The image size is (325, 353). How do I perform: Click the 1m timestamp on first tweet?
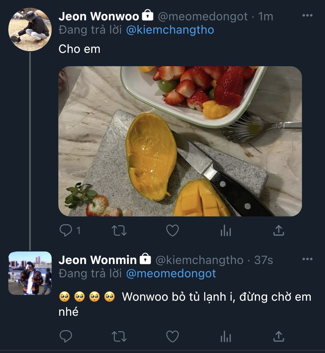pos(266,17)
